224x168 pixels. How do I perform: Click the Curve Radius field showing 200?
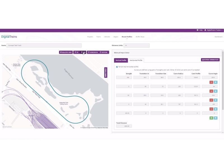coord(176,95)
